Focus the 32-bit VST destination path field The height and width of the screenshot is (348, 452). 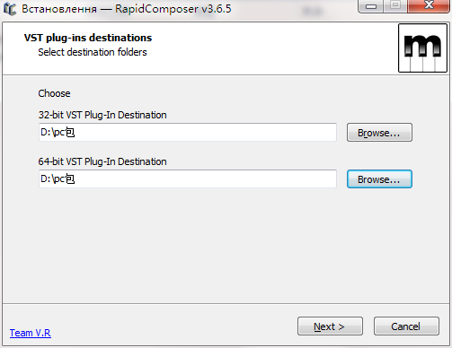[188, 132]
